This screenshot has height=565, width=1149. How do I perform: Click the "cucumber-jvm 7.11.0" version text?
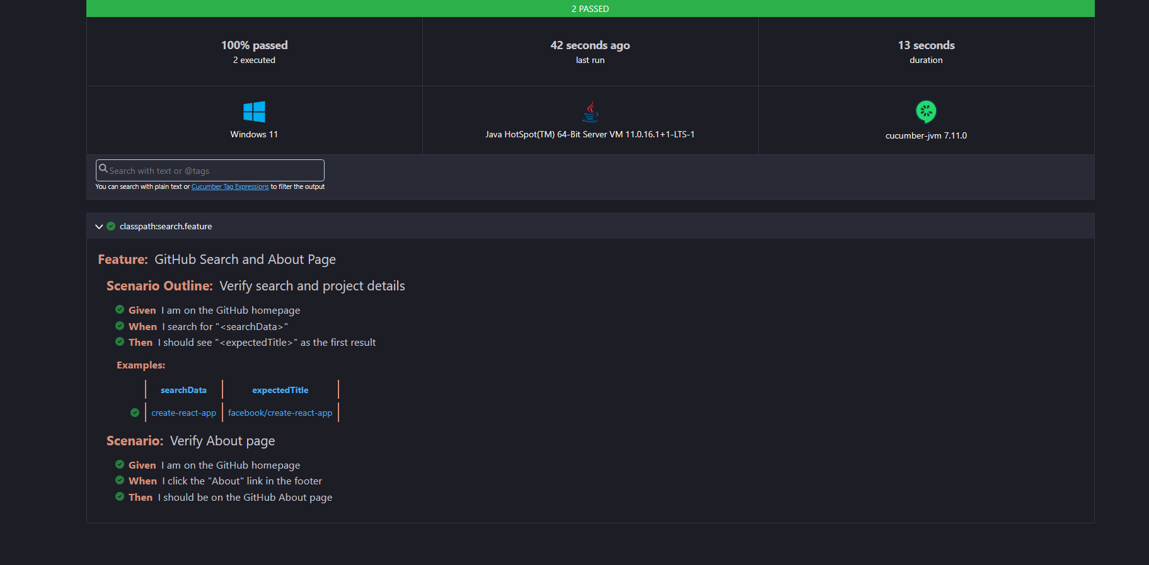click(x=926, y=136)
